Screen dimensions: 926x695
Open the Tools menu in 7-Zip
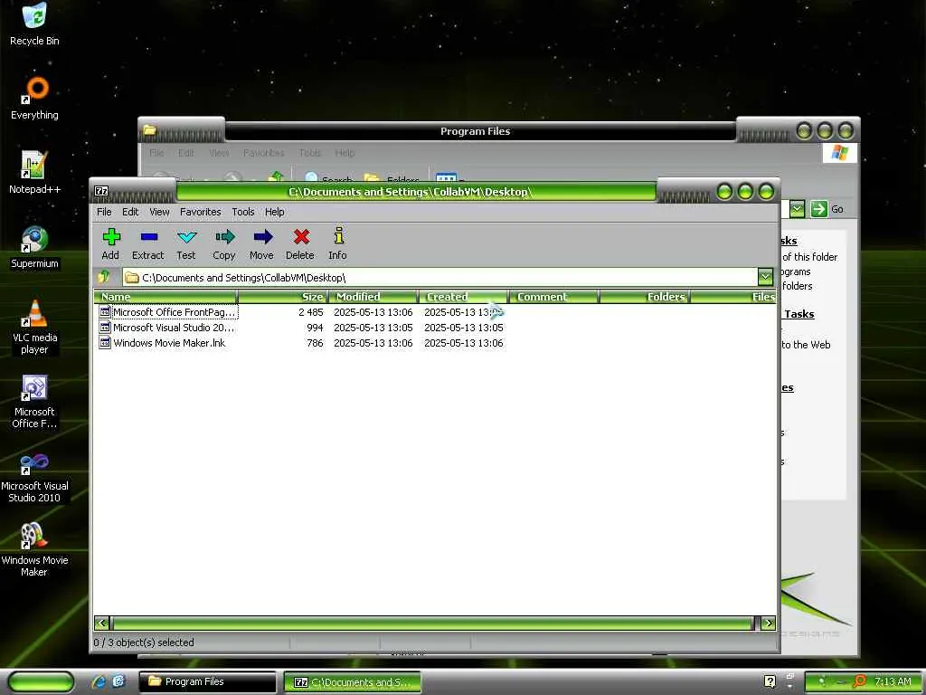(242, 212)
